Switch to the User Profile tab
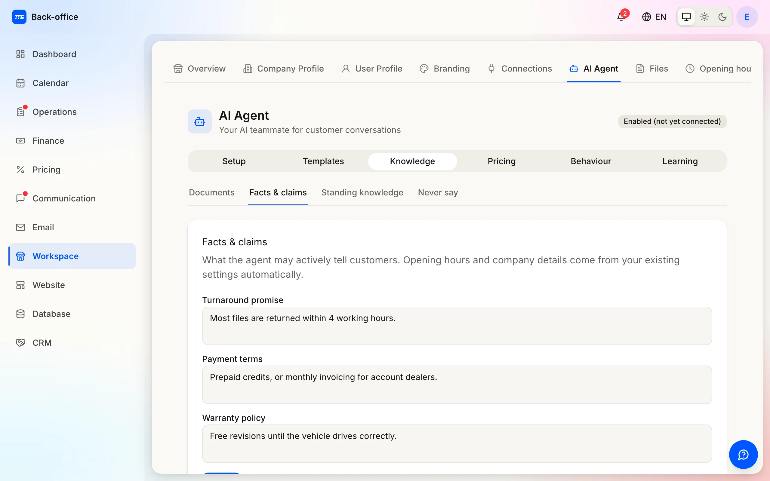Screen dimensions: 770x481 coord(372,69)
